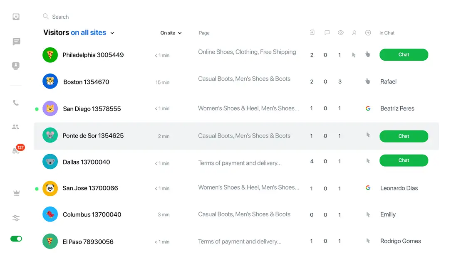Select the Calls icon in the sidebar
This screenshot has width=456, height=256.
[x=16, y=103]
